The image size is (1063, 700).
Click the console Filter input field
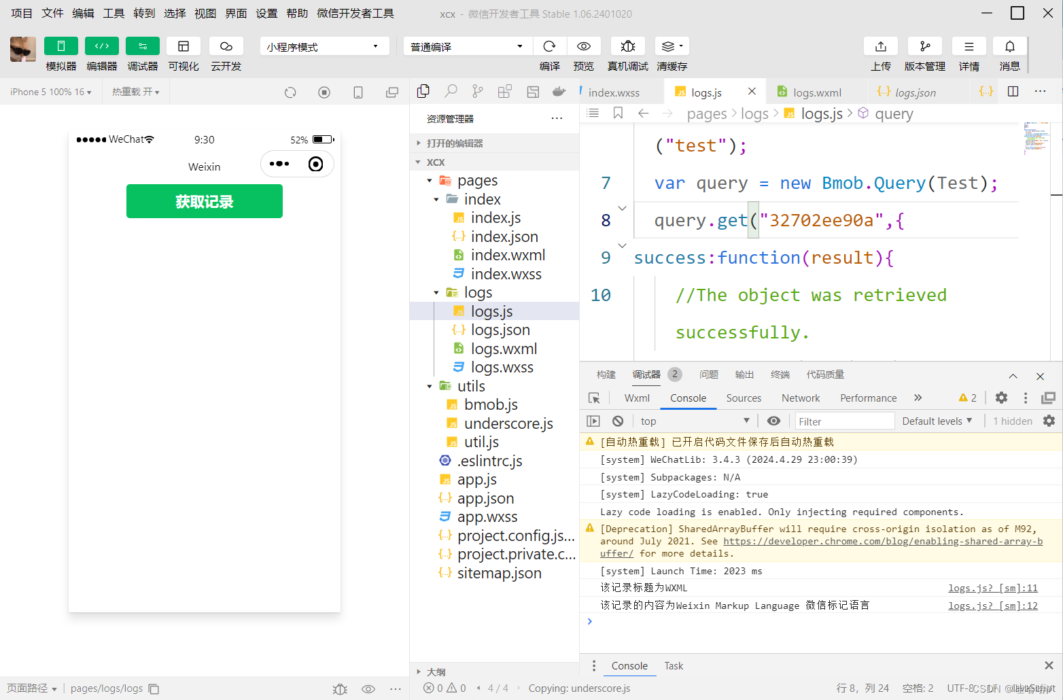[844, 421]
